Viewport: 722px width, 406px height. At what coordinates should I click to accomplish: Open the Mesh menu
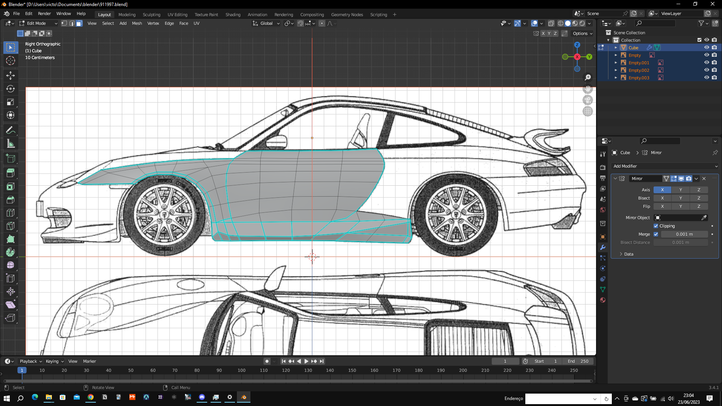coord(137,23)
